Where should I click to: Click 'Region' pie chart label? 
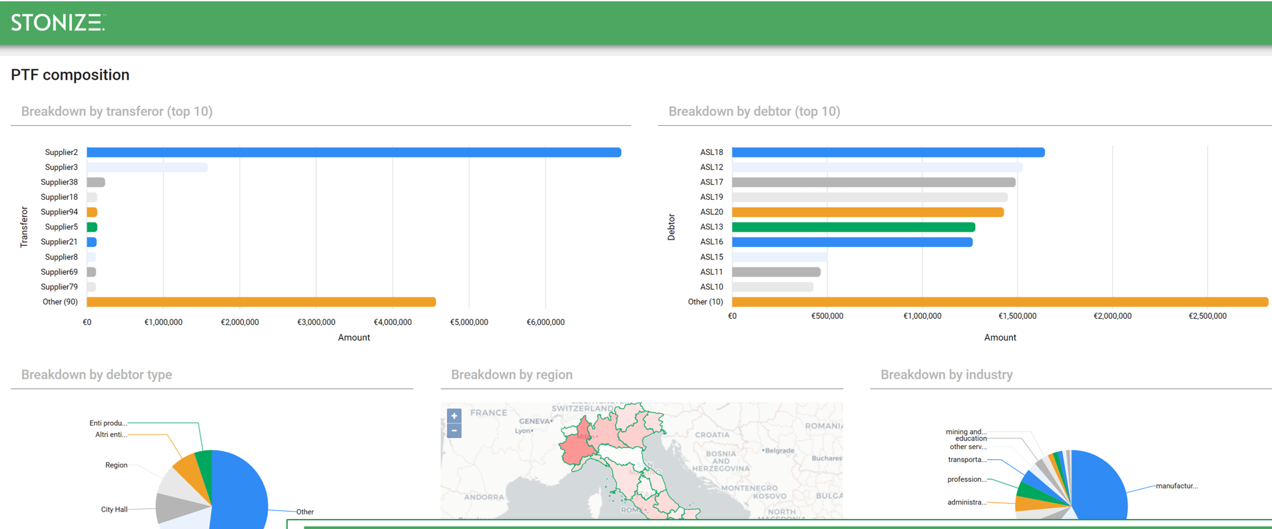click(117, 465)
